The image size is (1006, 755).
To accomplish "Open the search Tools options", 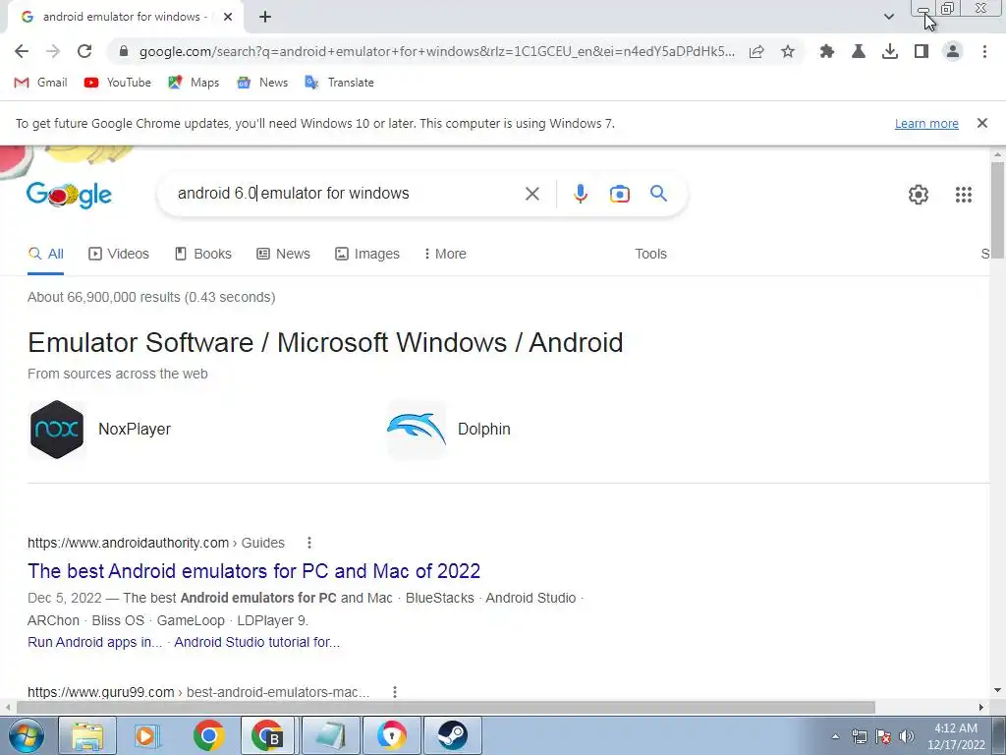I will (x=650, y=255).
